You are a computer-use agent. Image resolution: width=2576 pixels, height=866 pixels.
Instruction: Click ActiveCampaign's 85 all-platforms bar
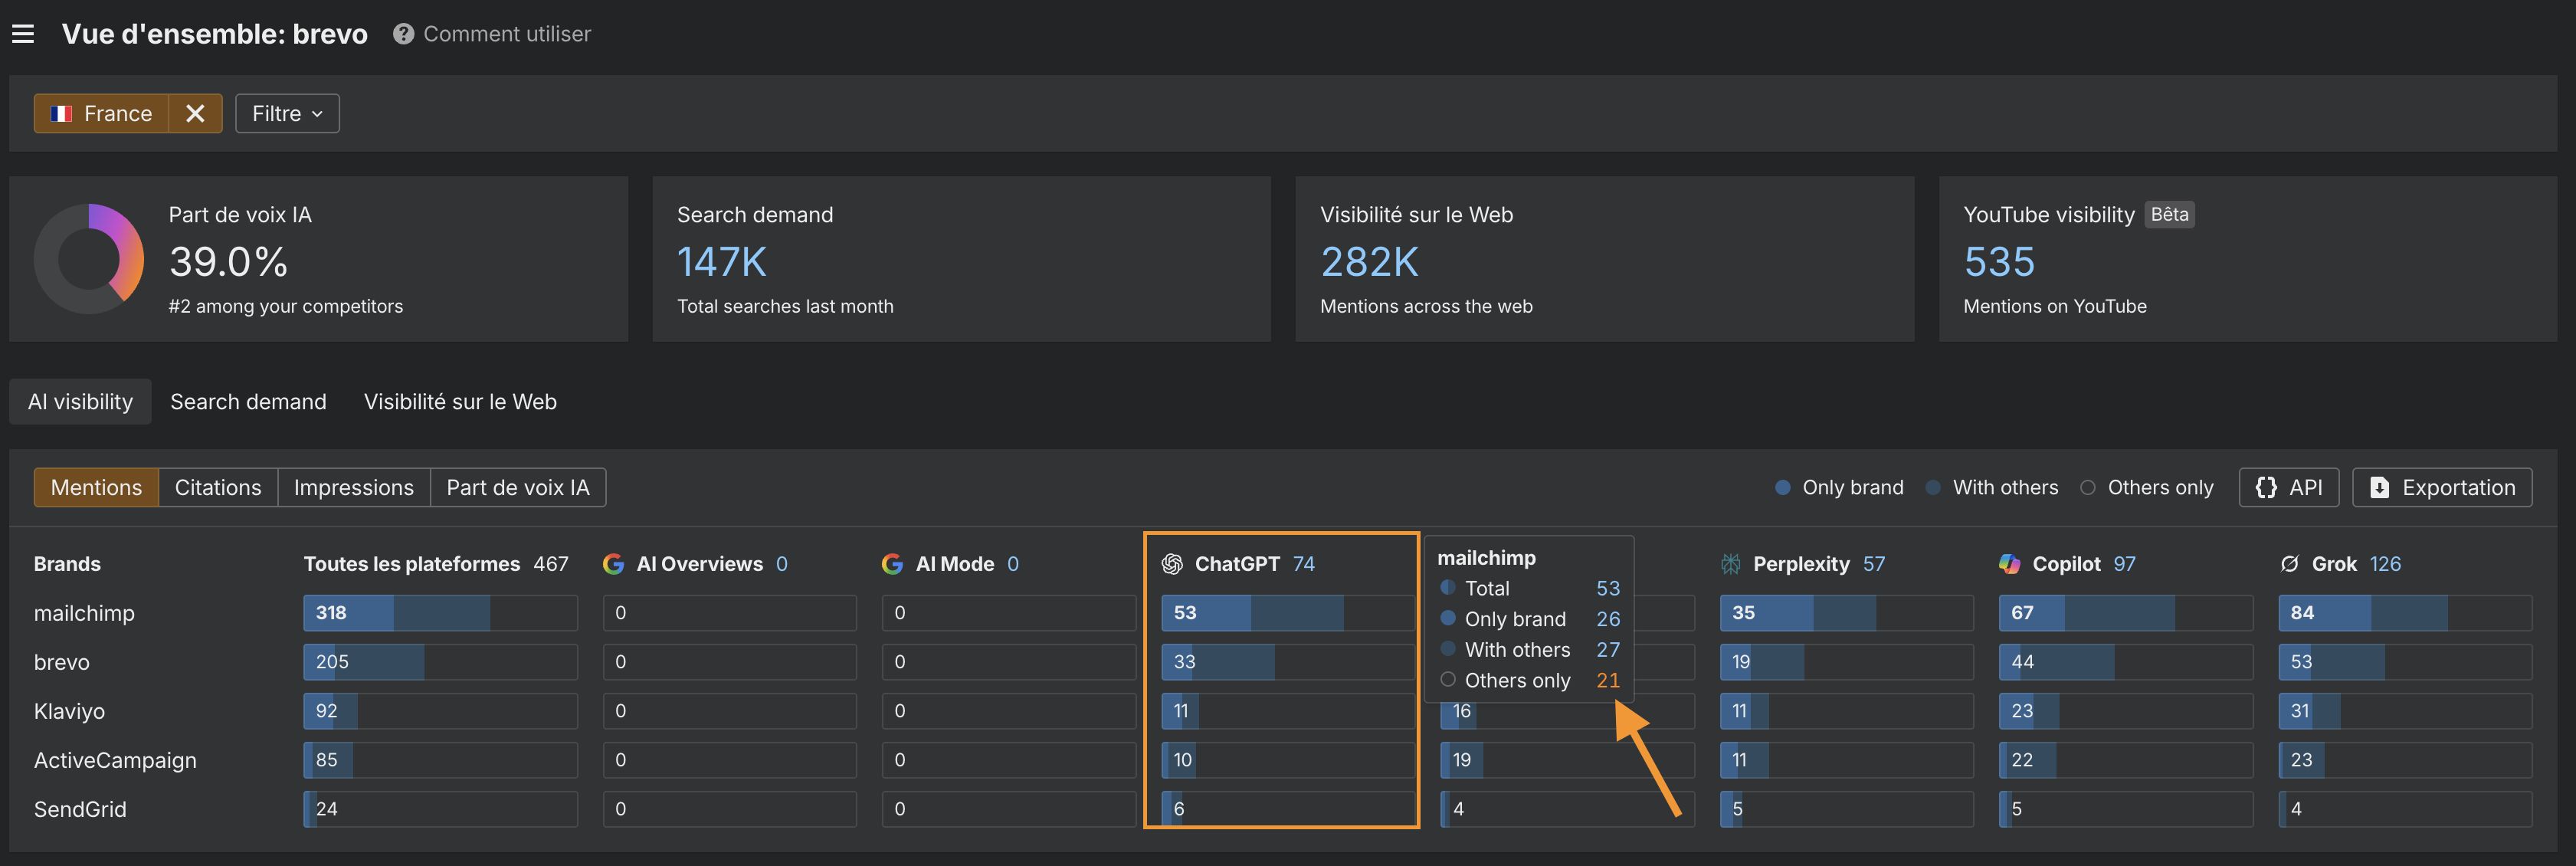pos(440,760)
